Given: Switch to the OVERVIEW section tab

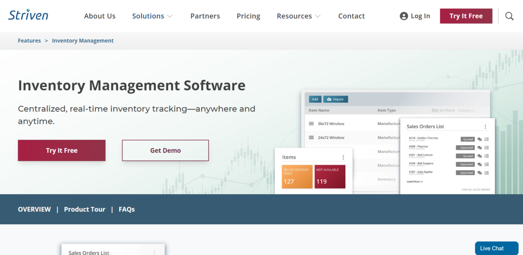Looking at the screenshot, I should point(34,209).
